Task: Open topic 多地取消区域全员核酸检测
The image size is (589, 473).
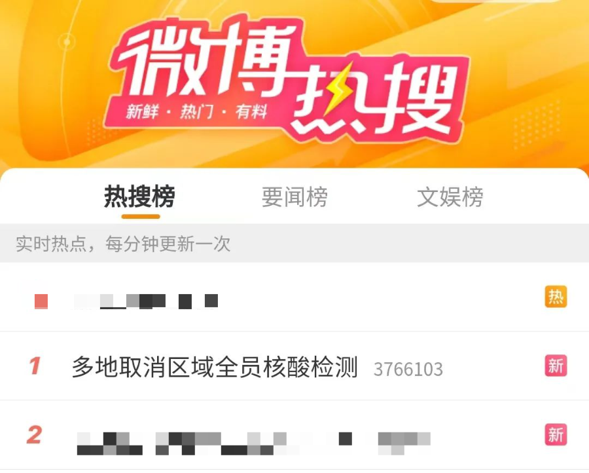Action: 215,367
